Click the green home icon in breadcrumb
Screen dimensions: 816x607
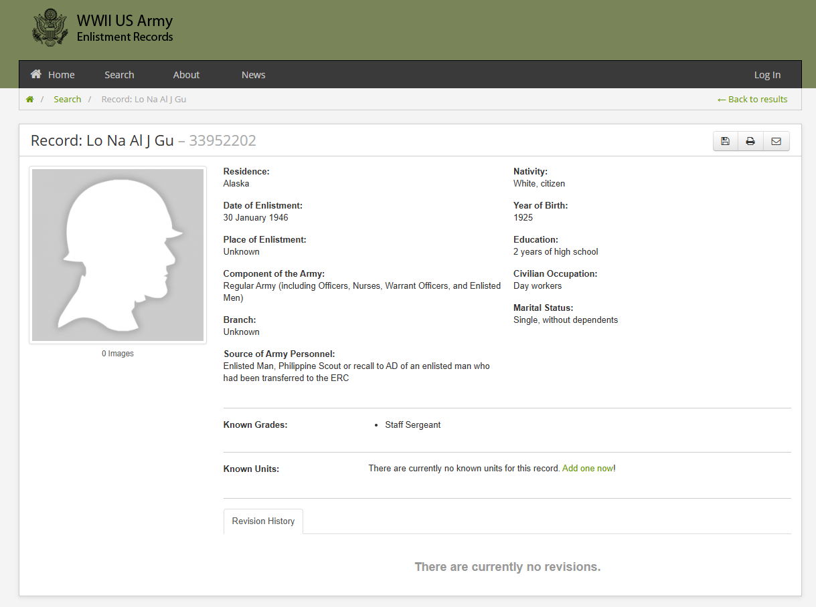click(29, 100)
